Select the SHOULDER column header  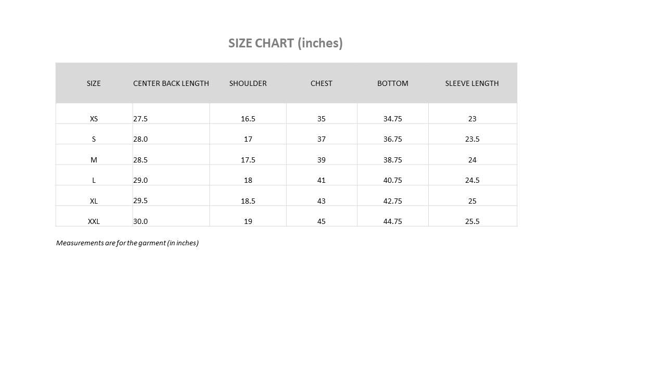(248, 83)
